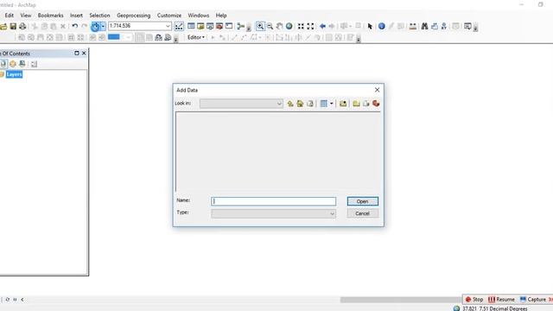Open the ArcToolbox window icon
The width and height of the screenshot is (553, 311).
[x=219, y=26]
